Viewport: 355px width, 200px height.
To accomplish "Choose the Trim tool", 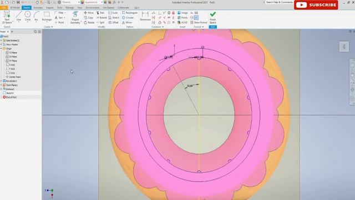I will pos(100,13).
